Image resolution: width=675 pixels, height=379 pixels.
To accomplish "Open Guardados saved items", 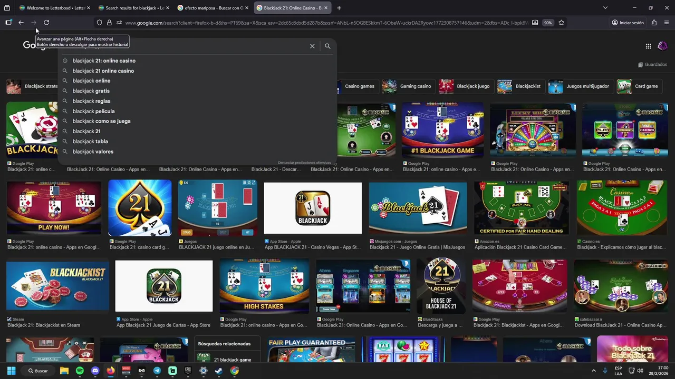I will [652, 65].
